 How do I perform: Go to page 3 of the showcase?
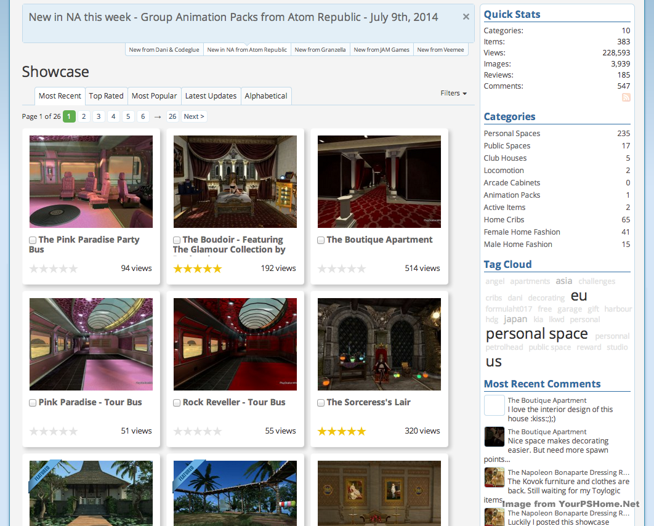(x=99, y=116)
